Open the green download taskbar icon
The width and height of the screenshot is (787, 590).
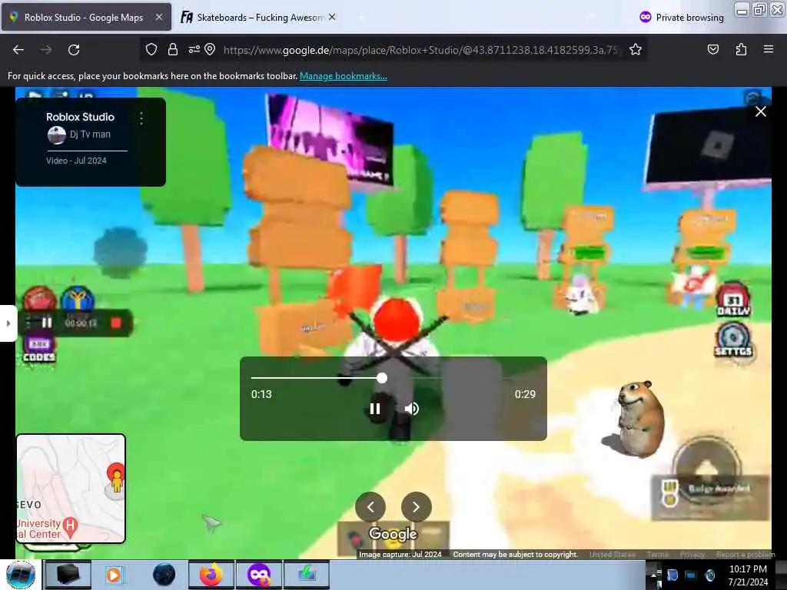tap(307, 575)
